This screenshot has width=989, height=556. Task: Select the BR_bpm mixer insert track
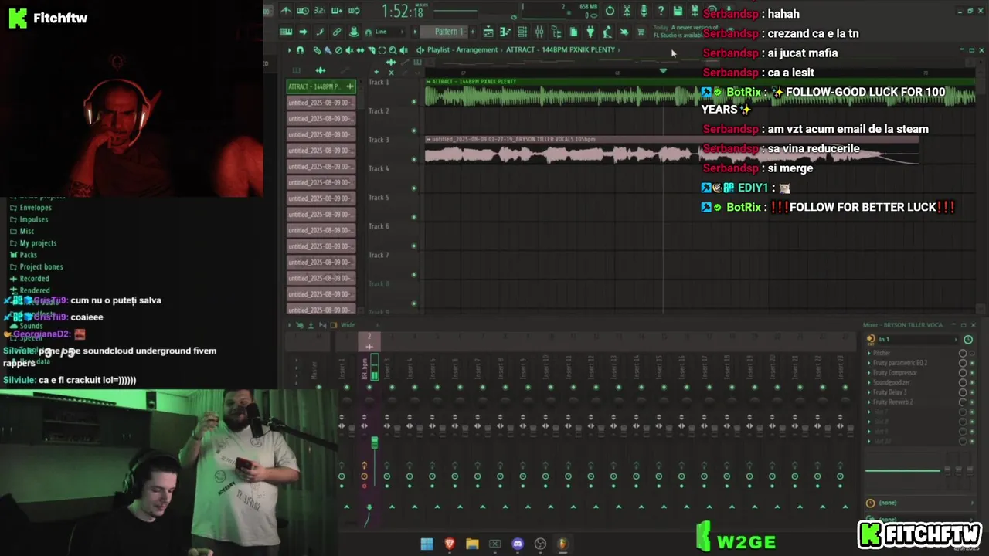(369, 367)
